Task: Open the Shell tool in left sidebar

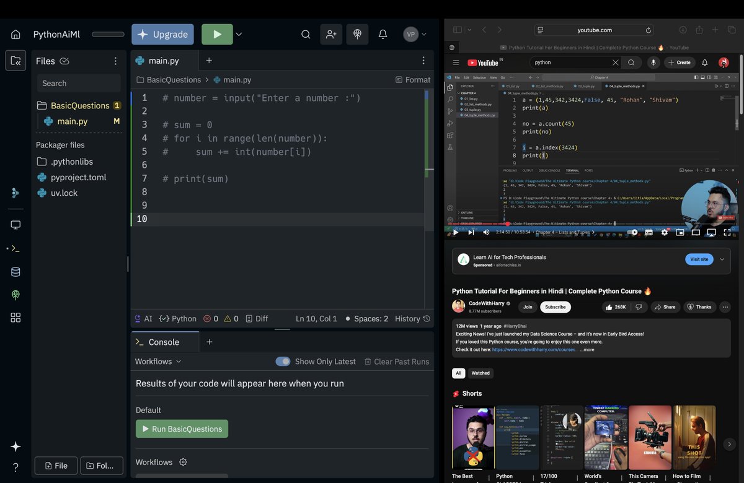Action: point(15,248)
